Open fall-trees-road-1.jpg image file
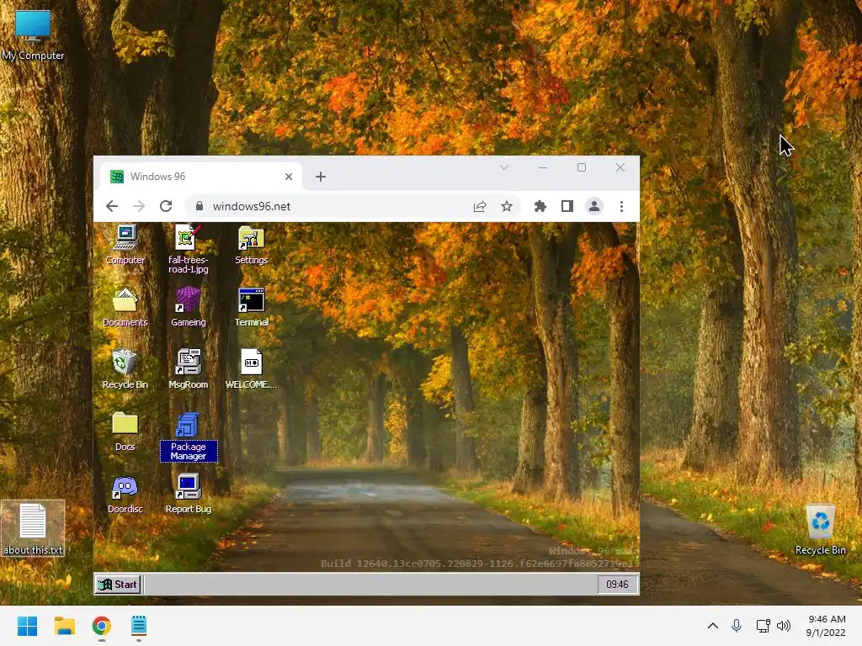Viewport: 862px width, 646px height. click(188, 249)
